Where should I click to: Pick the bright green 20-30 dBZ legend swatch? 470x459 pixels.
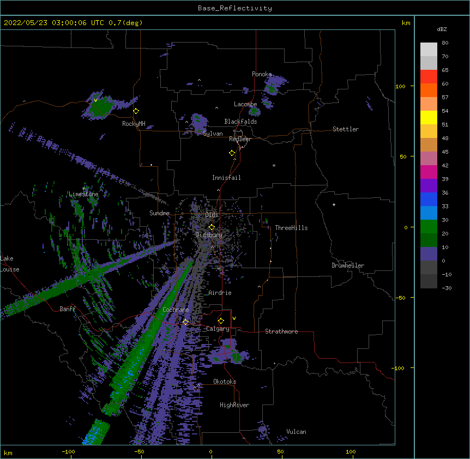(x=429, y=227)
